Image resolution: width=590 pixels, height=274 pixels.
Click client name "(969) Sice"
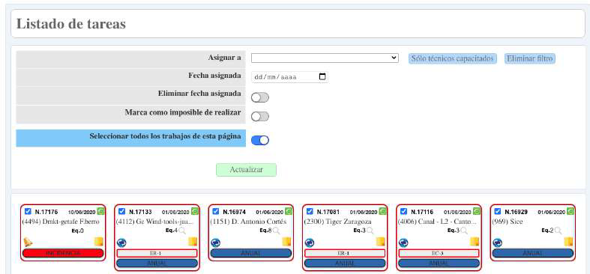[x=508, y=222]
